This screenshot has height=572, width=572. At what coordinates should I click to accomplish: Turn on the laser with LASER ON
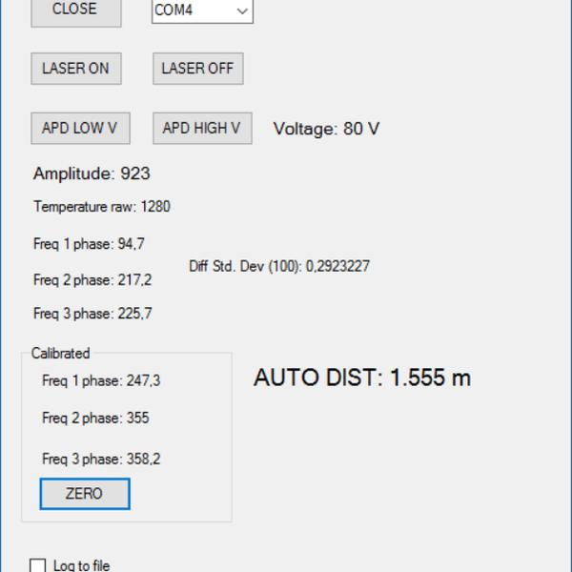click(75, 69)
